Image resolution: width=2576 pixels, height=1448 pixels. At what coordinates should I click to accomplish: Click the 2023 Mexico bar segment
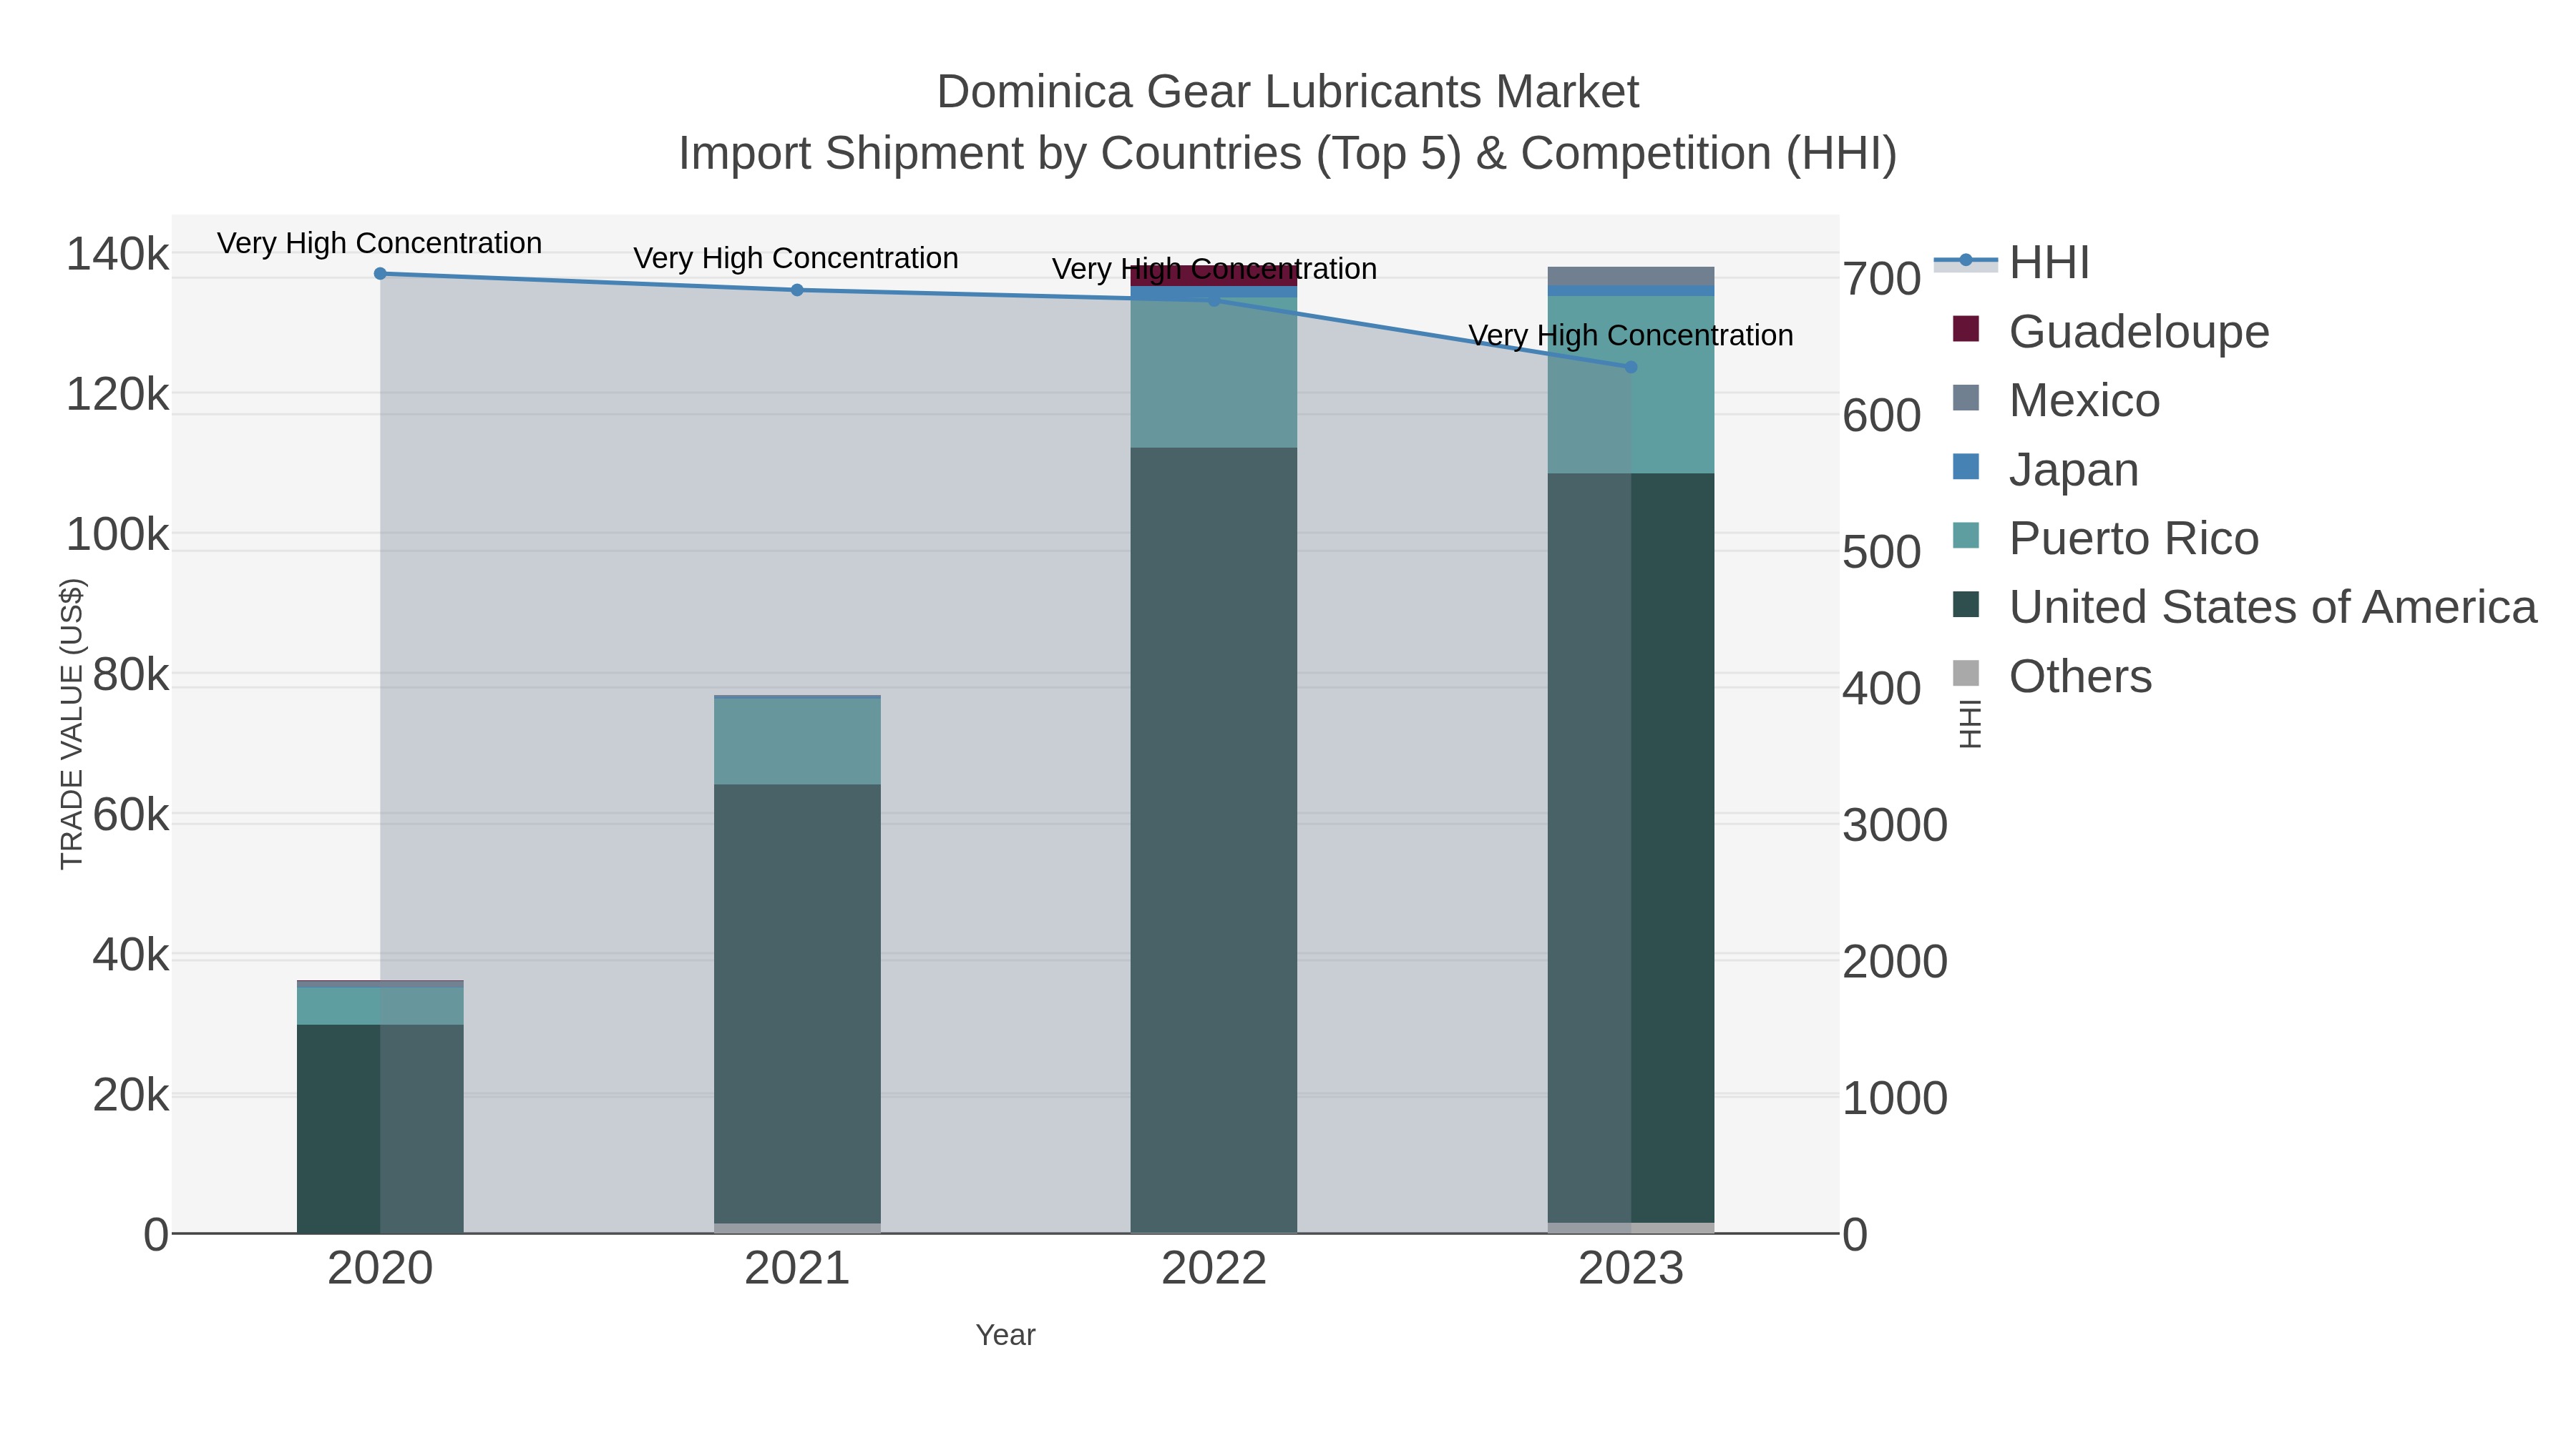1631,276
